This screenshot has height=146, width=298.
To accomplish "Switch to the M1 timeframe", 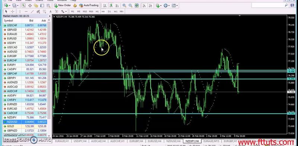I will tap(72, 12).
